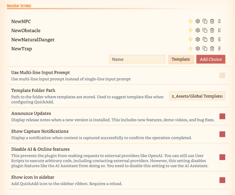Click the drag handle for NewObstacle
Viewport: 235px width, 195px height.
219,30
